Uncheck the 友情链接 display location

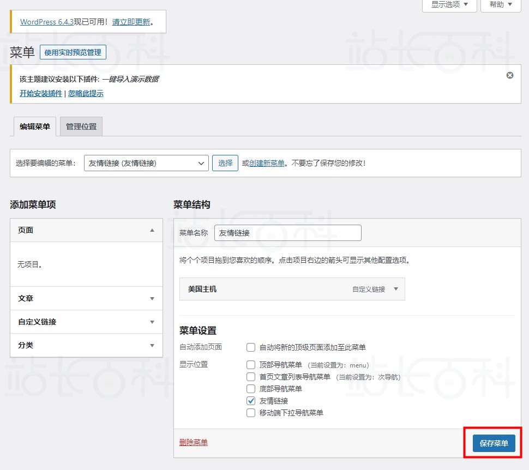point(251,401)
